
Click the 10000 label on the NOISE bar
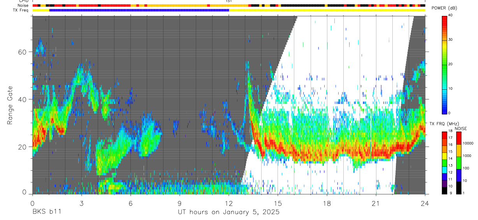tap(467, 144)
